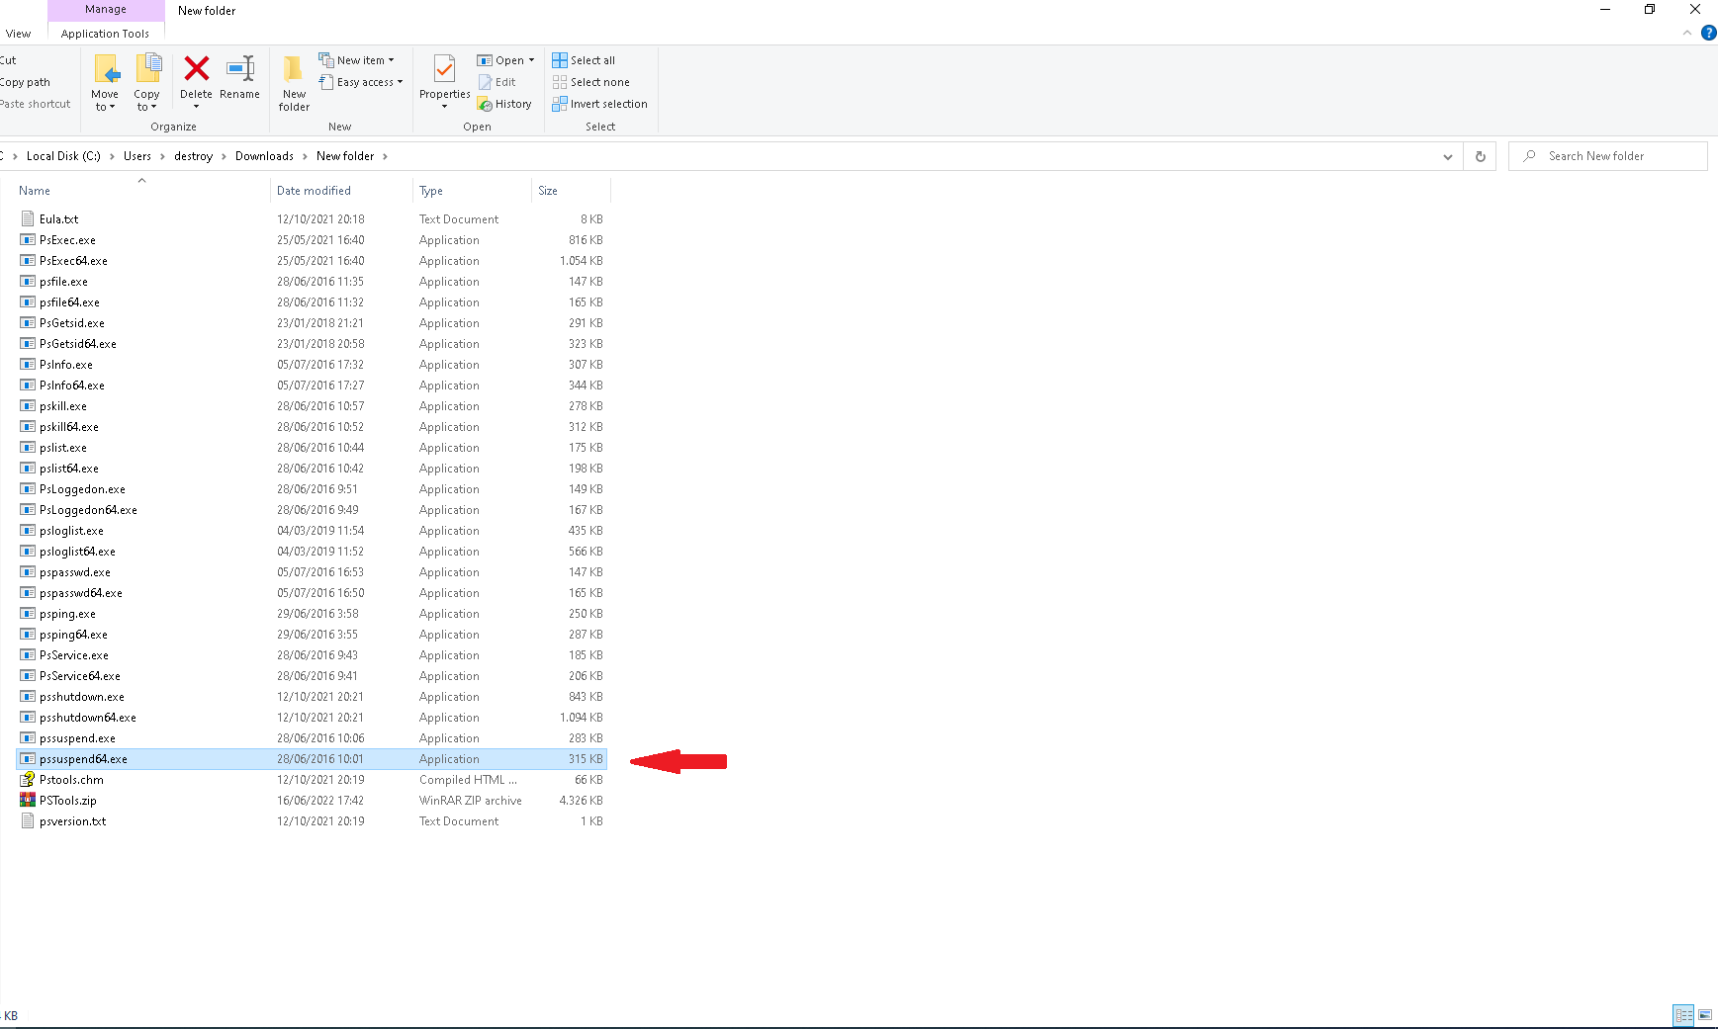The height and width of the screenshot is (1029, 1718).
Task: Select the PsService.exe application icon
Action: coord(28,655)
